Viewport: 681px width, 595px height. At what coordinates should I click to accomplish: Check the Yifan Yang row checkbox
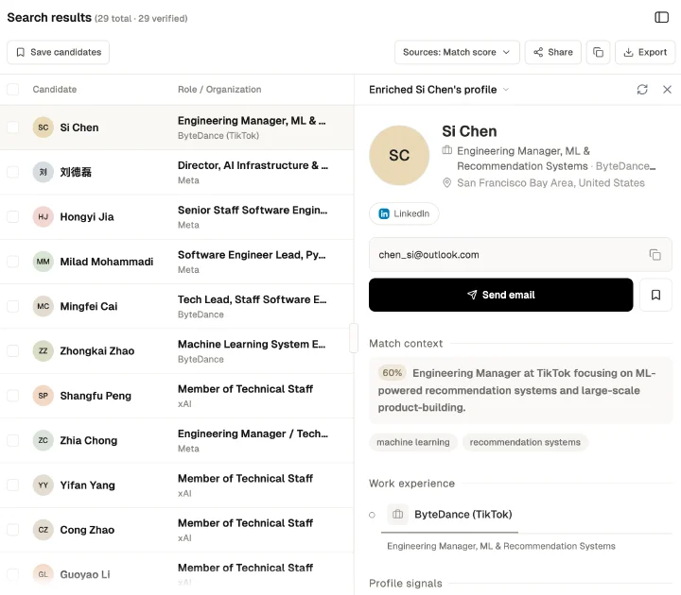pyautogui.click(x=13, y=484)
